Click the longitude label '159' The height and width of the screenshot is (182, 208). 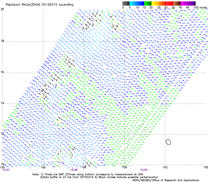pos(124,167)
